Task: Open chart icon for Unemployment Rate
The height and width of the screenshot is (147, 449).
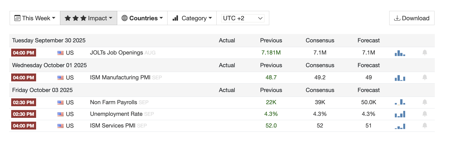Action: pos(400,114)
